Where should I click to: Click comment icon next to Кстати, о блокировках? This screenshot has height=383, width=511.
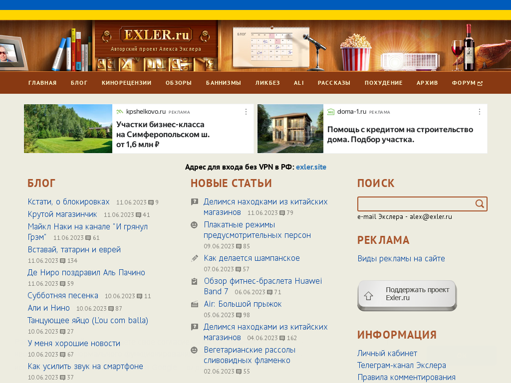(151, 202)
